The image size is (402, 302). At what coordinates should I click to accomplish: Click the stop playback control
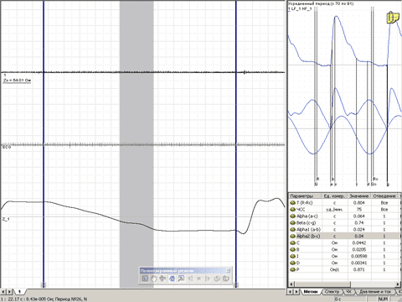[x=199, y=279]
